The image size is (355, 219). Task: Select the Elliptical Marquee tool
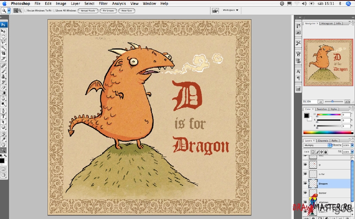click(x=3, y=36)
